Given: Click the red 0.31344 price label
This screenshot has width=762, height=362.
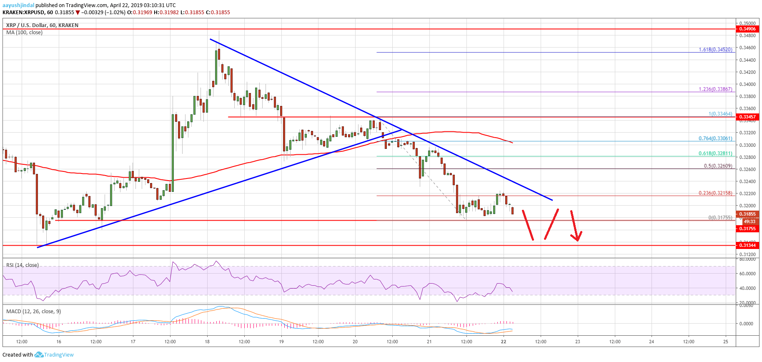Looking at the screenshot, I should coord(747,245).
